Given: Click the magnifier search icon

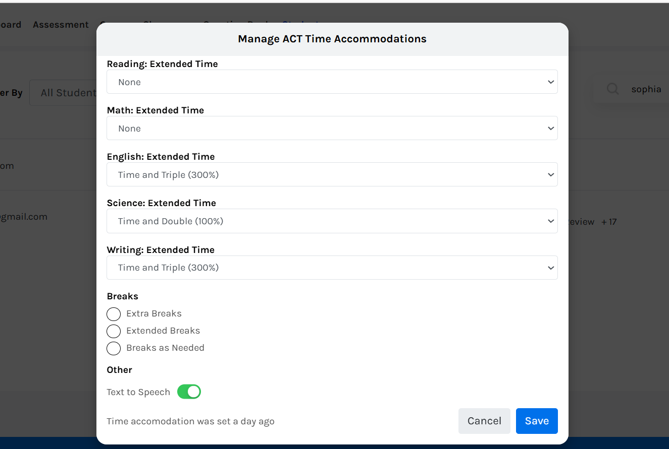Looking at the screenshot, I should point(612,89).
